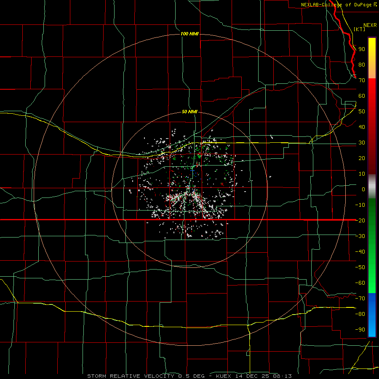Click the NEXR label above the color scale
This screenshot has height=379, width=379.
(370, 25)
